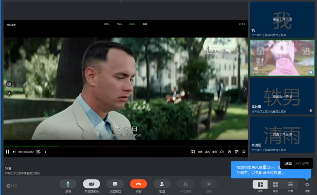Select the 满屏 fill-screen scale option
Image resolution: width=317 pixels, height=195 pixels.
click(145, 24)
